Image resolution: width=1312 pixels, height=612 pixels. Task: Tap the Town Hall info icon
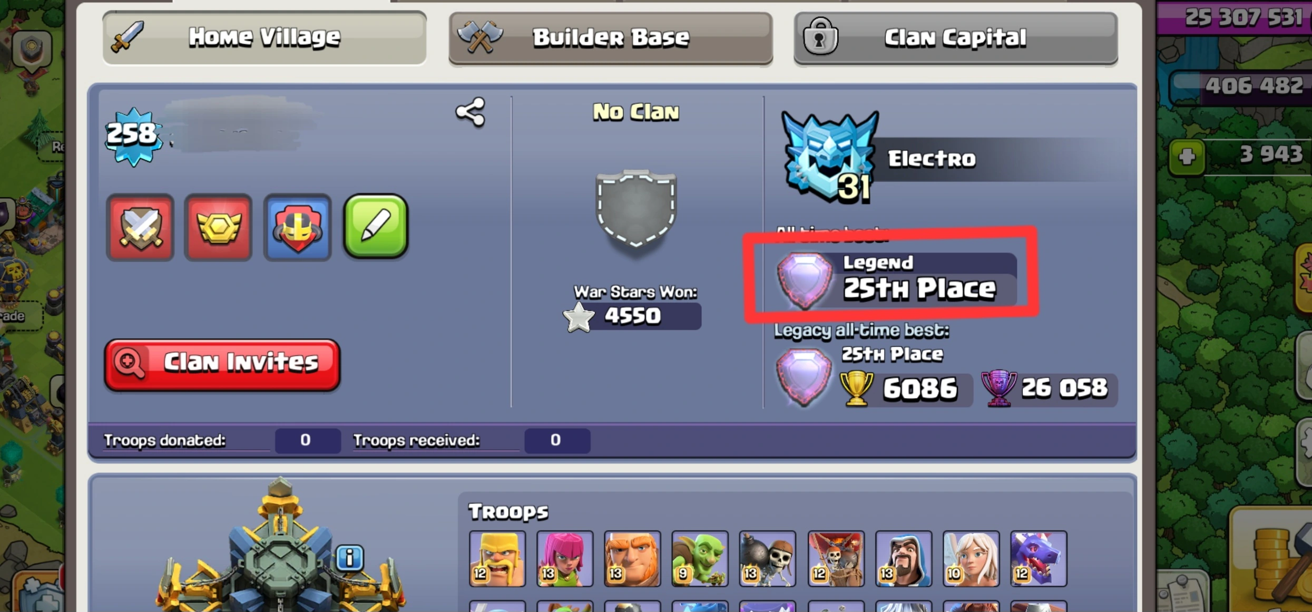[349, 558]
